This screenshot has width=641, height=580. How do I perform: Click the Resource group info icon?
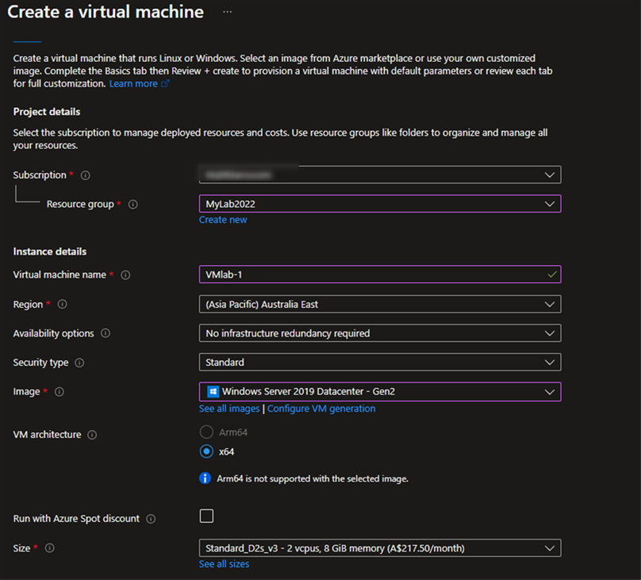(132, 205)
